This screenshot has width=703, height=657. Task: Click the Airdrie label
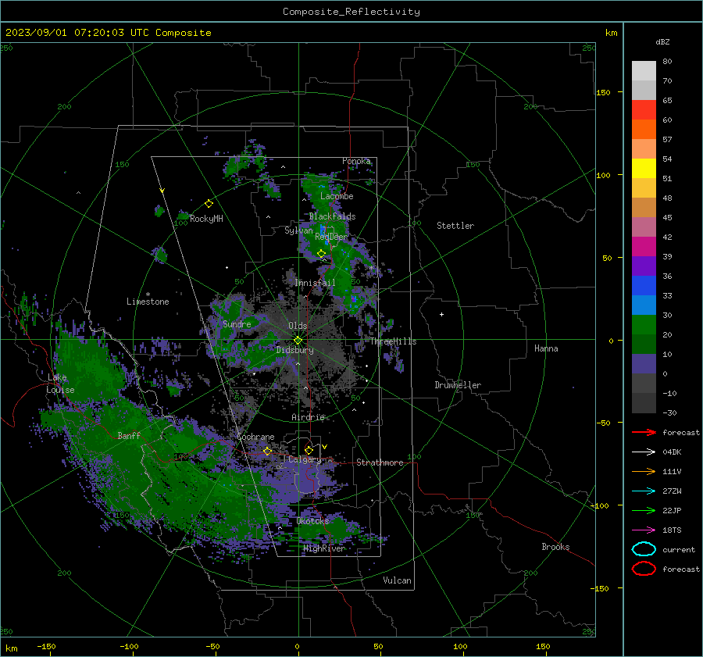(x=308, y=417)
